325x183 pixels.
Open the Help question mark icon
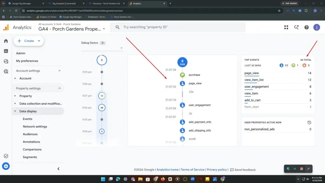click(x=306, y=27)
